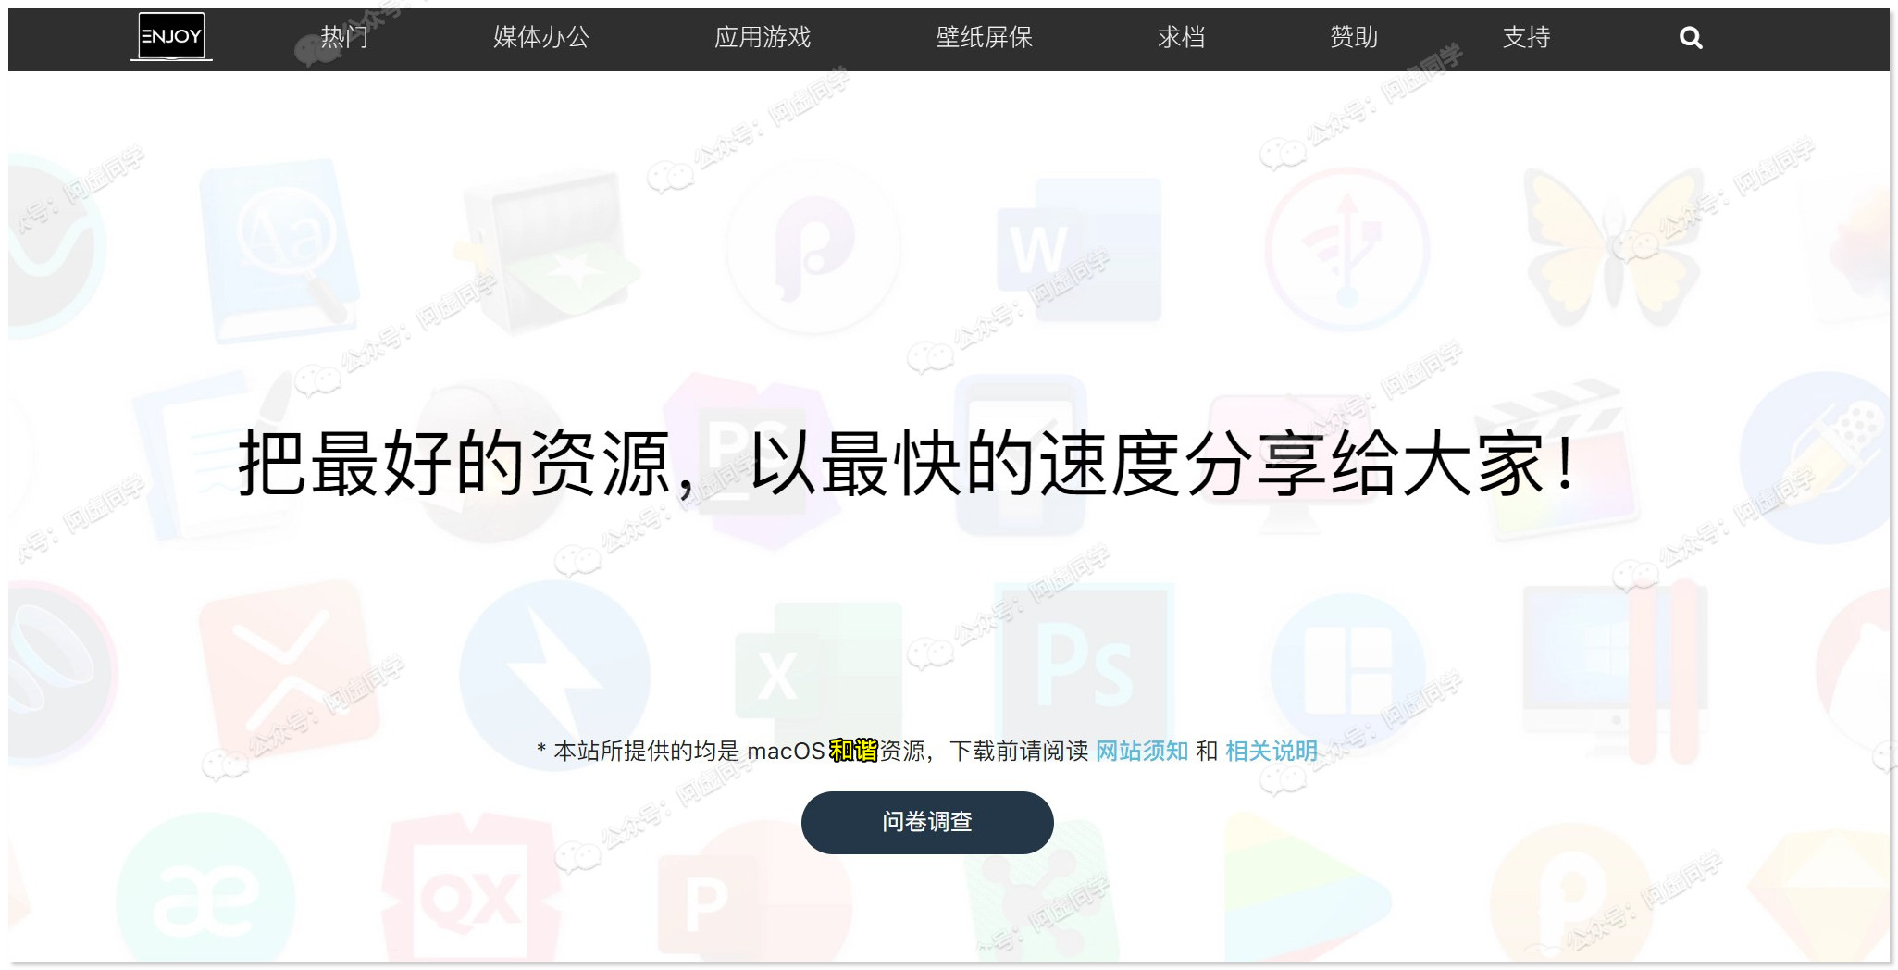Open the search magnifier icon
The width and height of the screenshot is (1898, 970).
(x=1691, y=38)
